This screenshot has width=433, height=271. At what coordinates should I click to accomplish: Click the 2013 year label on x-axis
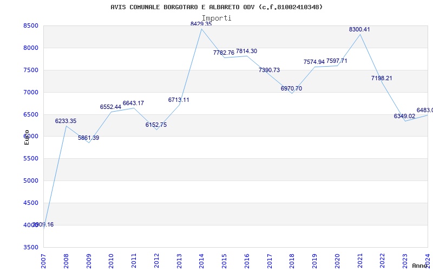coord(179,261)
